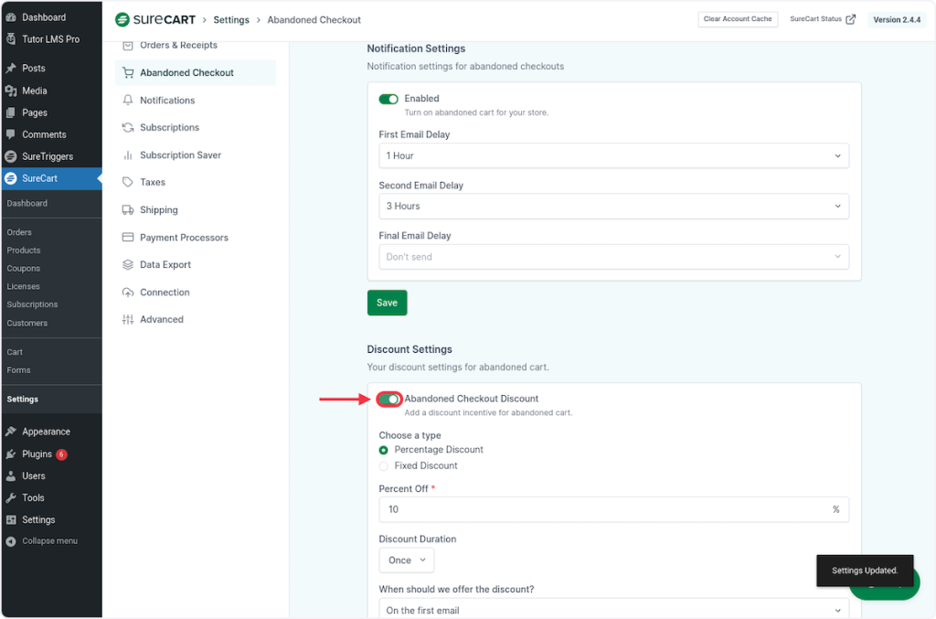This screenshot has height=619, width=936.
Task: Open the First Email Delay dropdown
Action: (613, 156)
